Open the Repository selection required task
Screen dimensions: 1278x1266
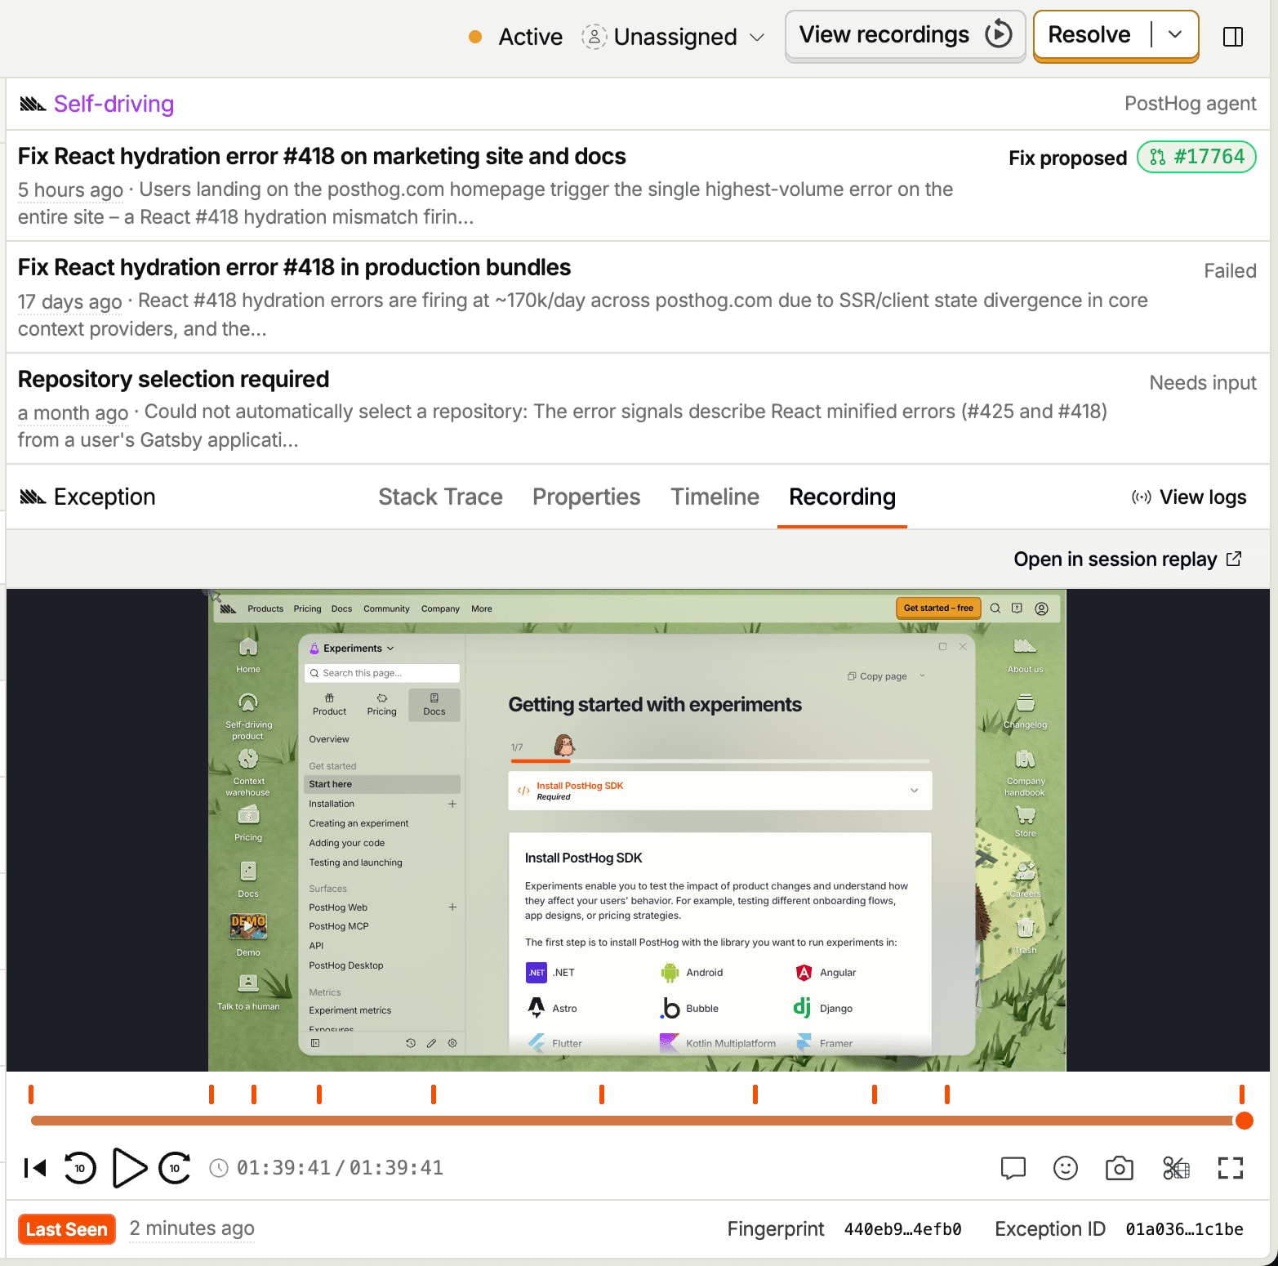tap(173, 379)
